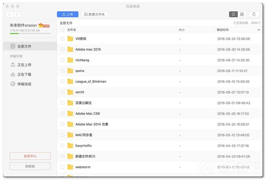
Task: Click the 全部文件 breadcrumb path
Action: (66, 23)
